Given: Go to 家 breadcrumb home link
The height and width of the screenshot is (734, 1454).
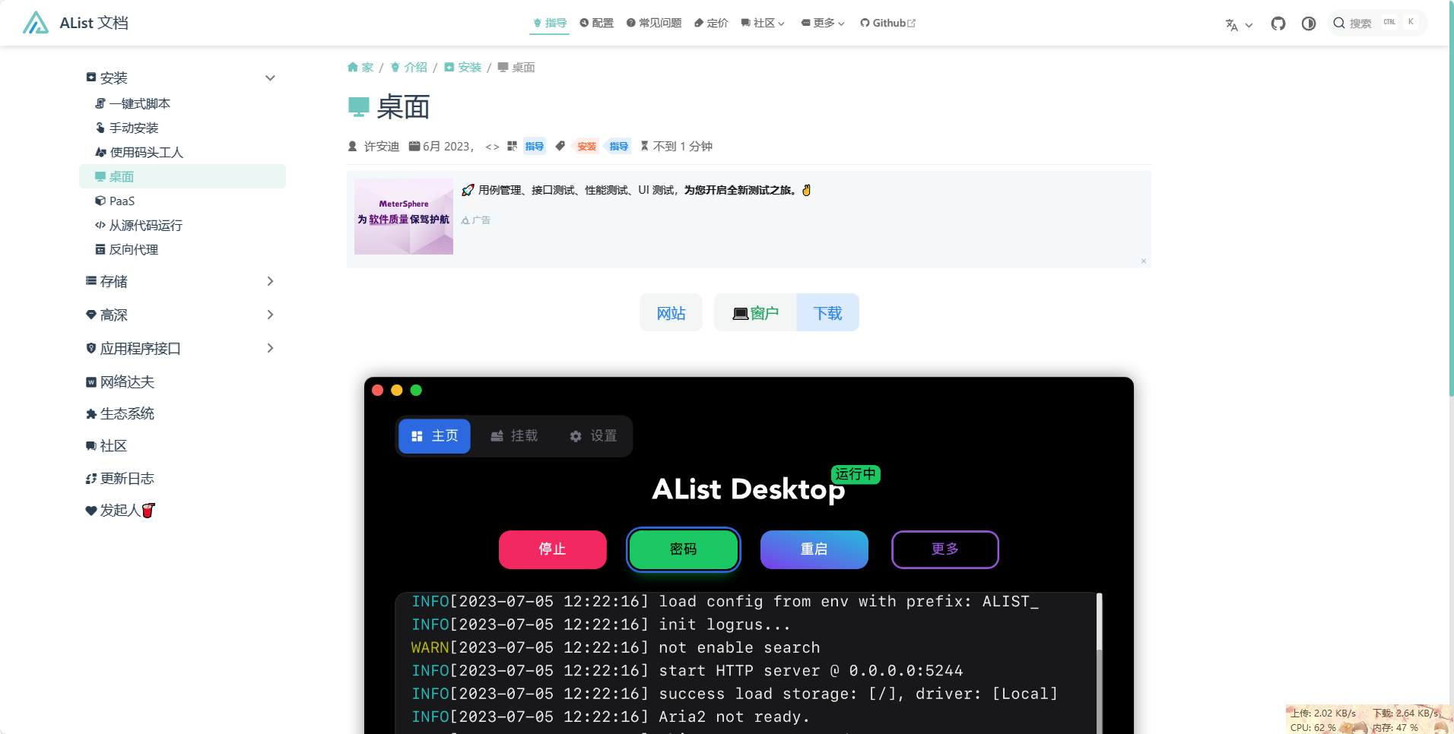Looking at the screenshot, I should pos(360,67).
